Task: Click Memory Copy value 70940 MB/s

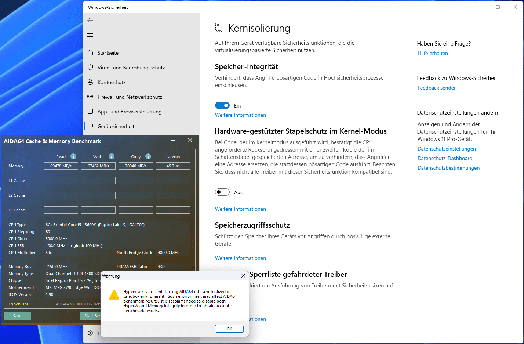Action: point(136,166)
